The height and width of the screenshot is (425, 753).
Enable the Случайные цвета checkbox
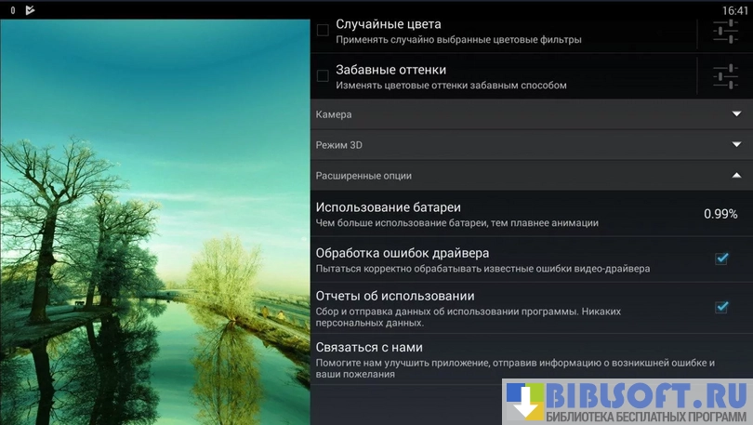(323, 31)
